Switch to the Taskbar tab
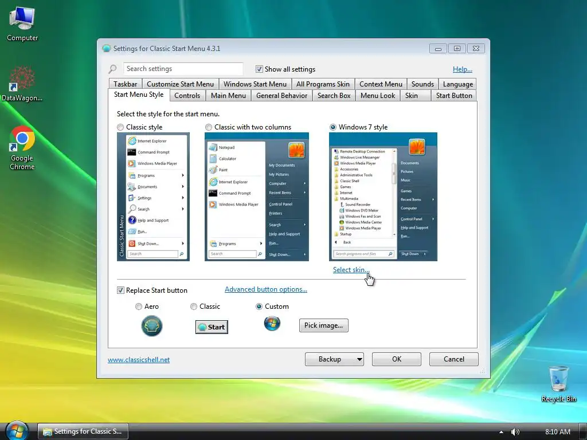Image resolution: width=587 pixels, height=440 pixels. (126, 84)
